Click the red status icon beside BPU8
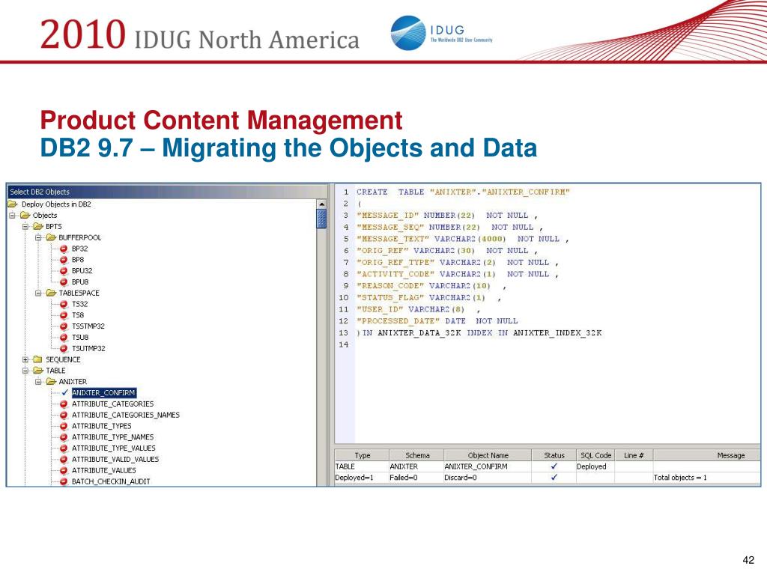The image size is (767, 575). click(64, 282)
